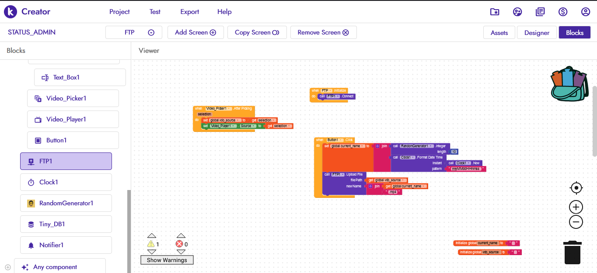Viewport: 597px width, 273px height.
Task: Open the theme palette icon
Action: coord(517,12)
